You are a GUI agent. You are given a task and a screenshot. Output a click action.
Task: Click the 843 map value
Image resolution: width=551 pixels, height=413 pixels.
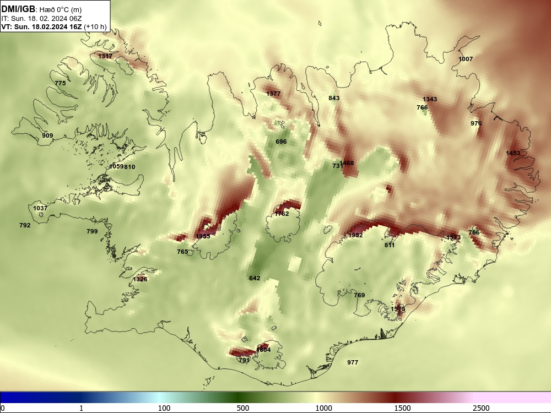(334, 98)
